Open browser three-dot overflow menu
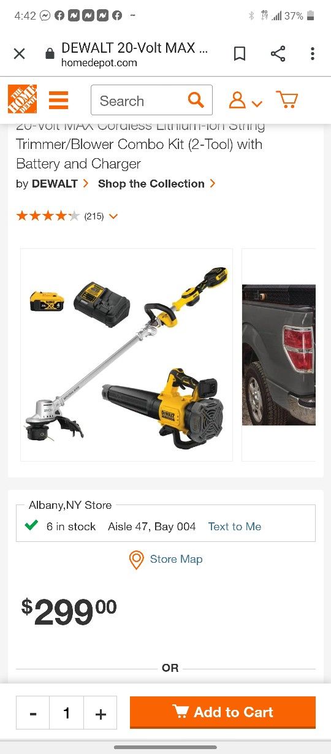331x754 pixels. tap(312, 54)
